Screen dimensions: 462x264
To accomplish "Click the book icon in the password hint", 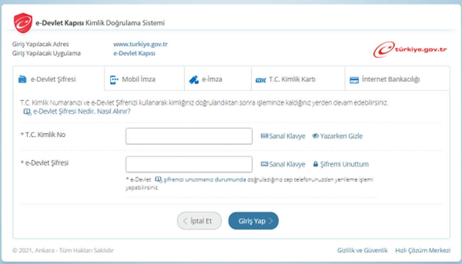I will pos(158,179).
